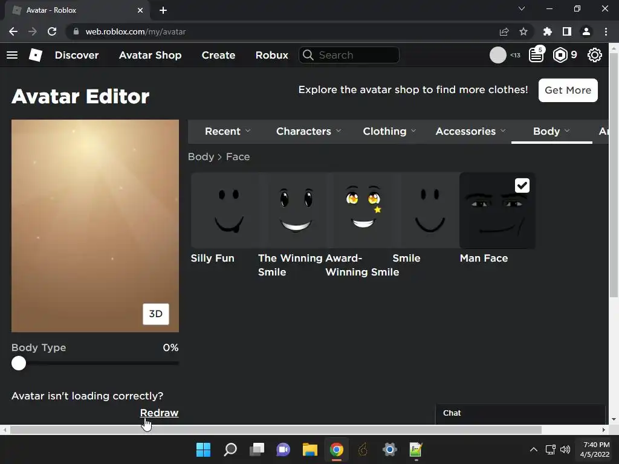
Task: Open the Roblox hamburger navigation menu
Action: (12, 55)
